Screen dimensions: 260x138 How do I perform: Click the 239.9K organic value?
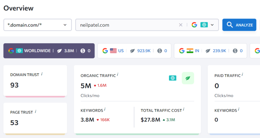pos(219,51)
